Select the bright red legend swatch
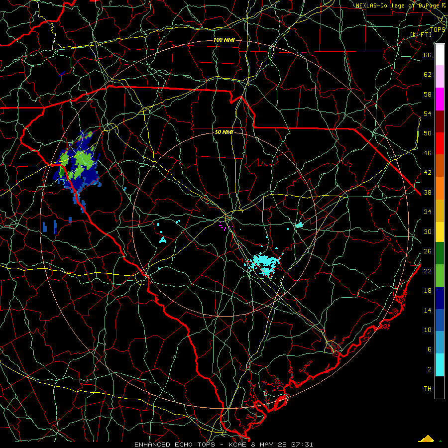The width and height of the screenshot is (448, 448). [x=440, y=143]
